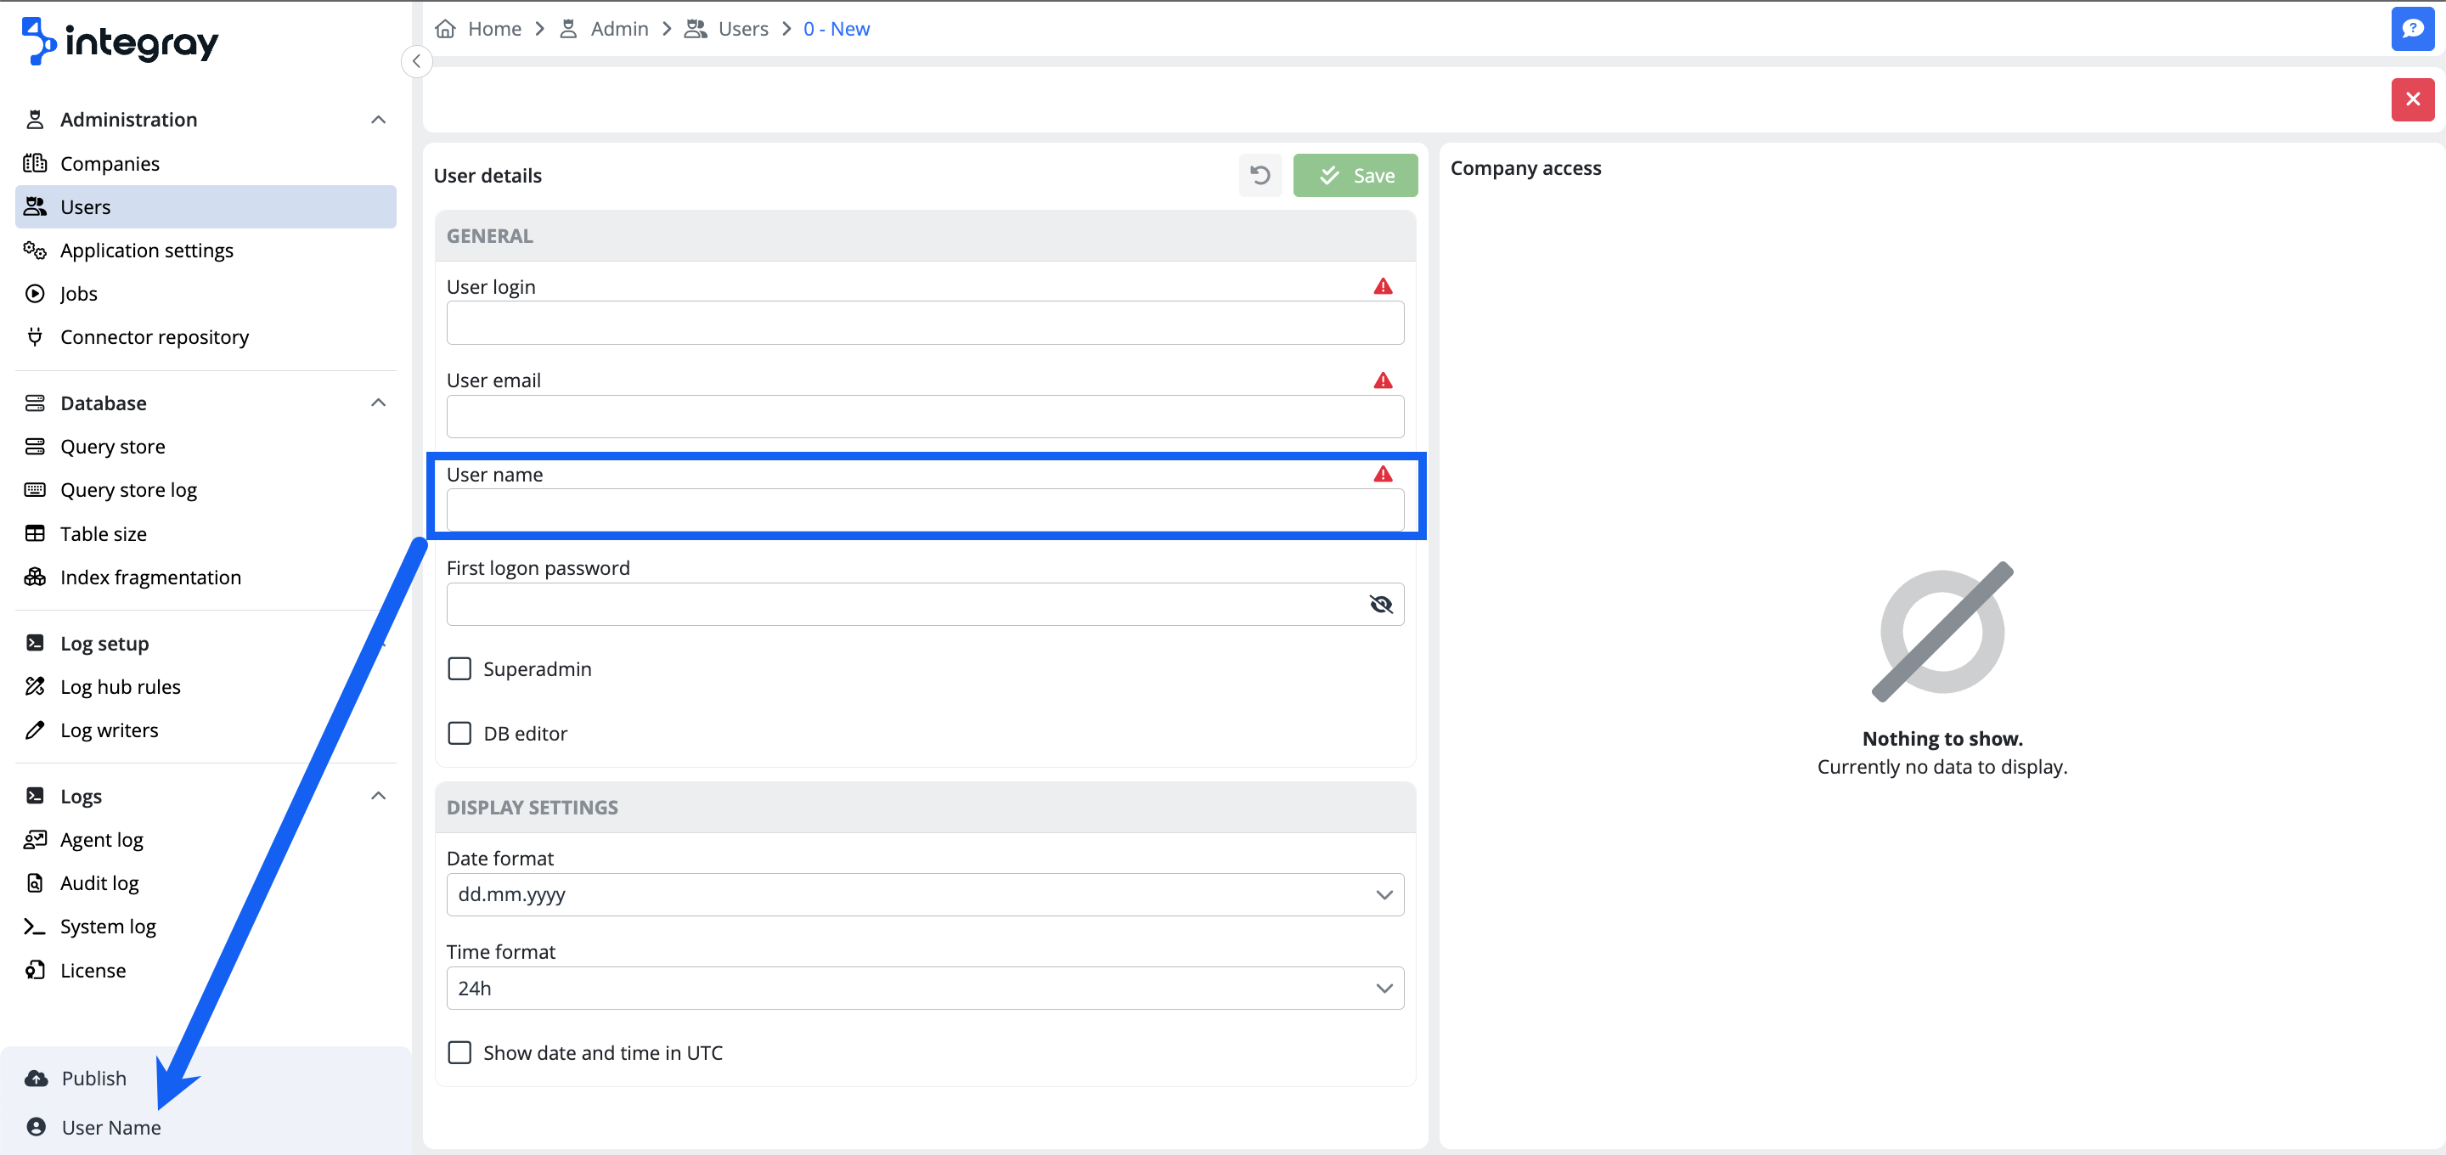Click the Publish cloud icon
This screenshot has width=2446, height=1155.
[x=36, y=1077]
